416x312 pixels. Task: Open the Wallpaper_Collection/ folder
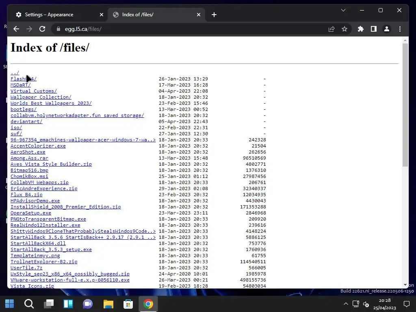click(x=41, y=97)
